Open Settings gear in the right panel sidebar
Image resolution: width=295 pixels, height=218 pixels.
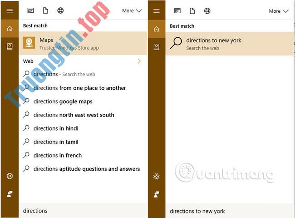[x=156, y=176]
